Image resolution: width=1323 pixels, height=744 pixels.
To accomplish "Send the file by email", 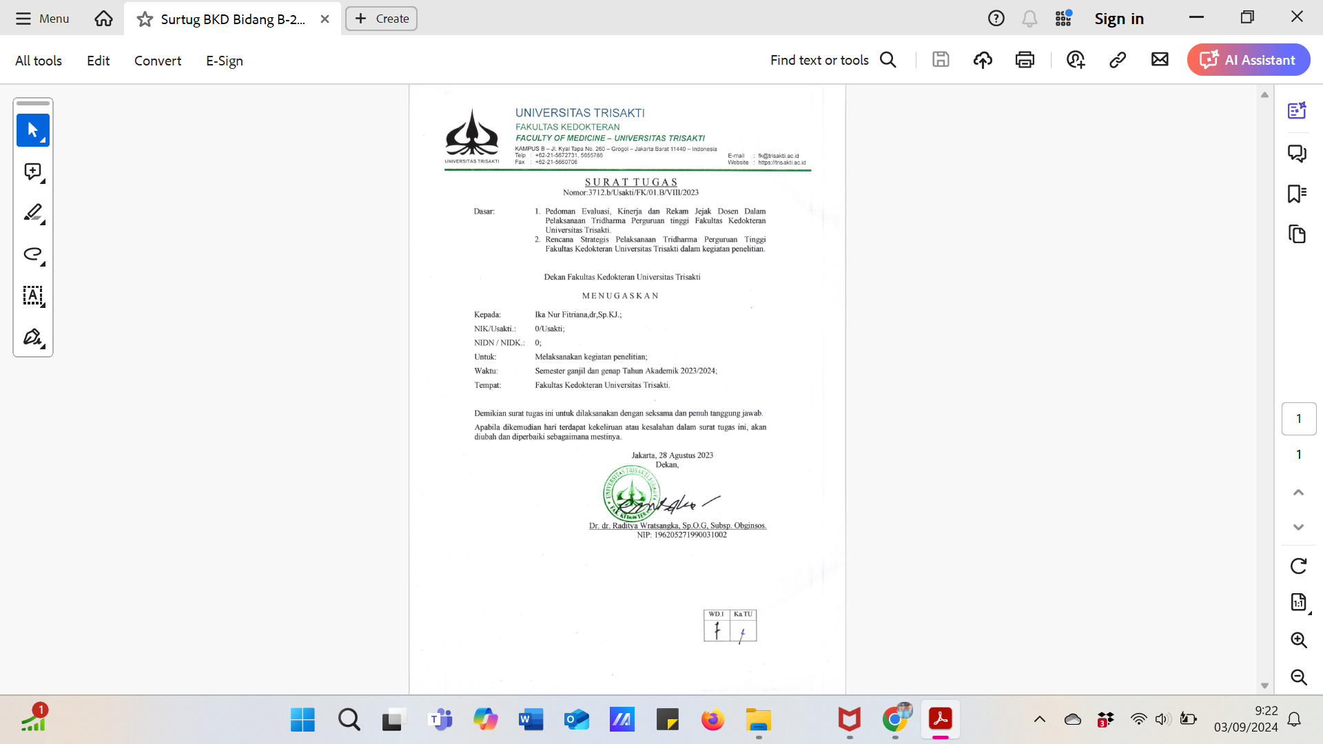I will [1160, 60].
